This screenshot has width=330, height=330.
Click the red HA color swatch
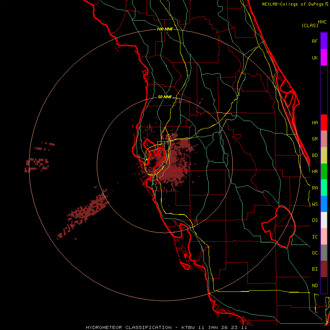[x=324, y=122]
